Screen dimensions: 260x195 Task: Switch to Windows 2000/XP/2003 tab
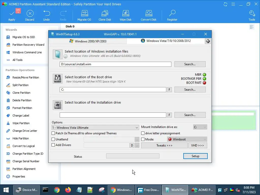click(x=88, y=41)
